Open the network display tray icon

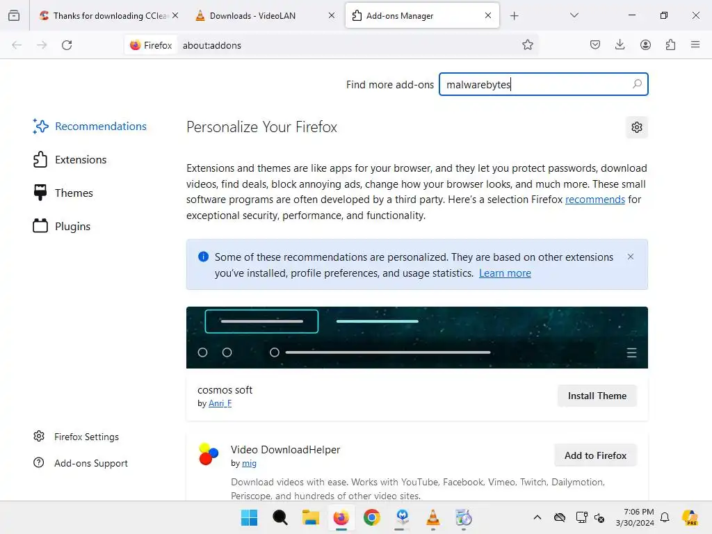(x=581, y=517)
